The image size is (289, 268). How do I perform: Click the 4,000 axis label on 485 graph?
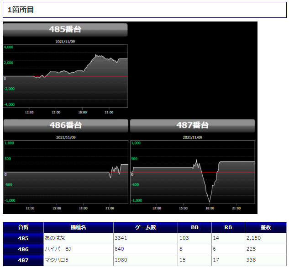click(x=9, y=47)
